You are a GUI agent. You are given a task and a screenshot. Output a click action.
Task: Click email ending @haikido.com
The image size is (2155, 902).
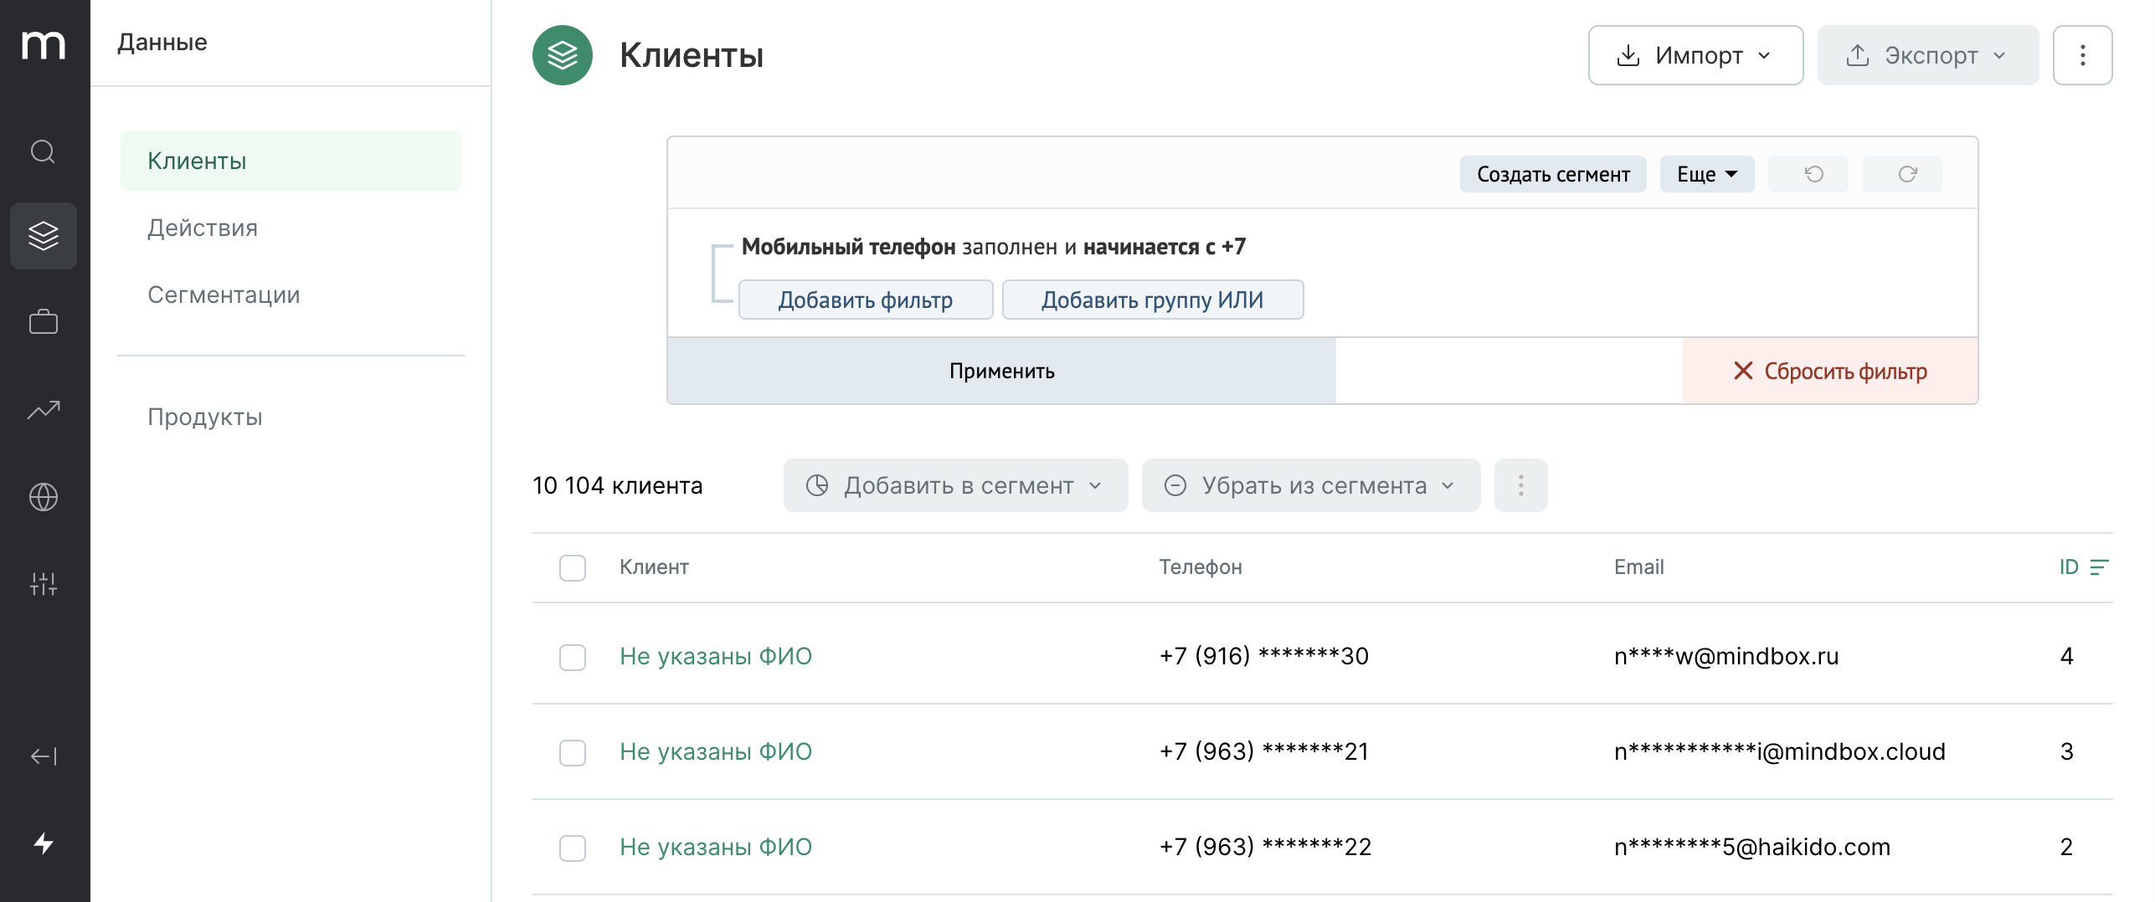tap(1751, 847)
